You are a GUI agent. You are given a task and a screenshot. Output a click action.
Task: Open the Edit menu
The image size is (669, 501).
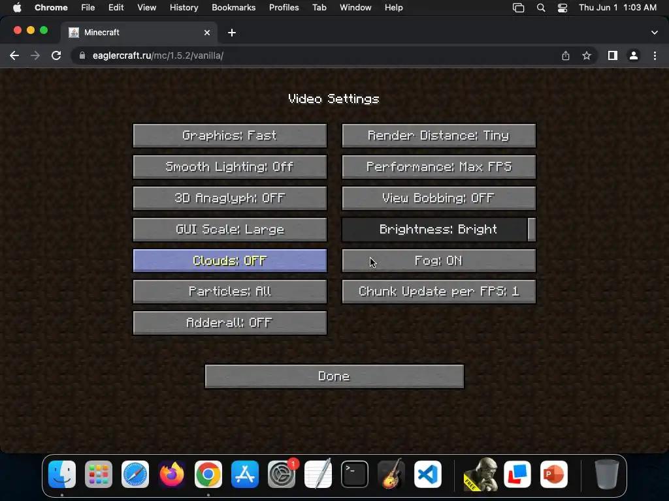coord(116,8)
